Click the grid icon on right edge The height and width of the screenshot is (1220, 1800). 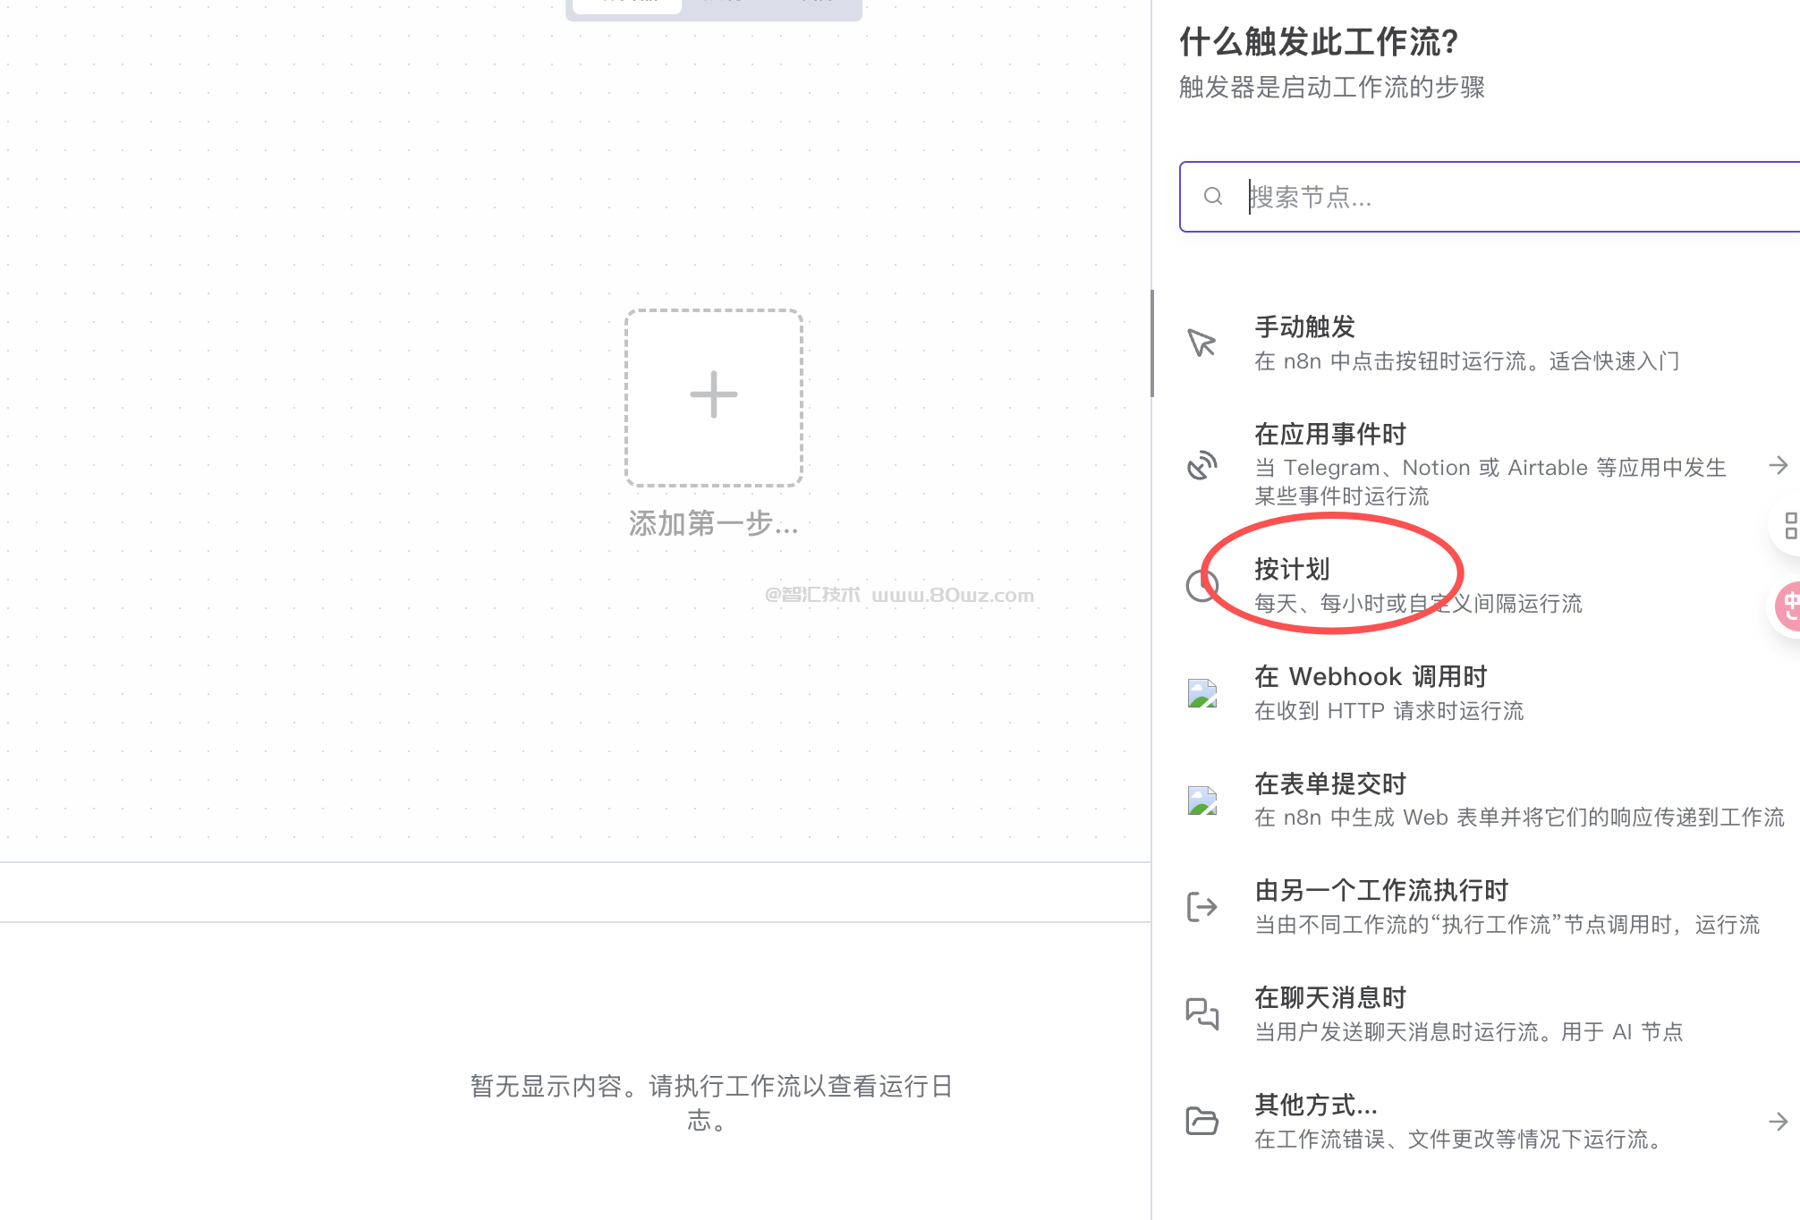click(x=1789, y=526)
